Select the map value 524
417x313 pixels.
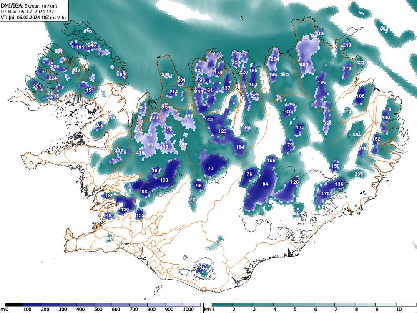click(166, 75)
